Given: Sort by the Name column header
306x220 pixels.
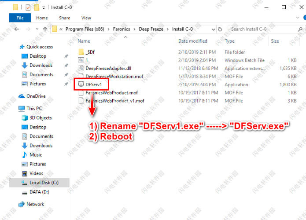Looking at the screenshot, I should pyautogui.click(x=84, y=41).
